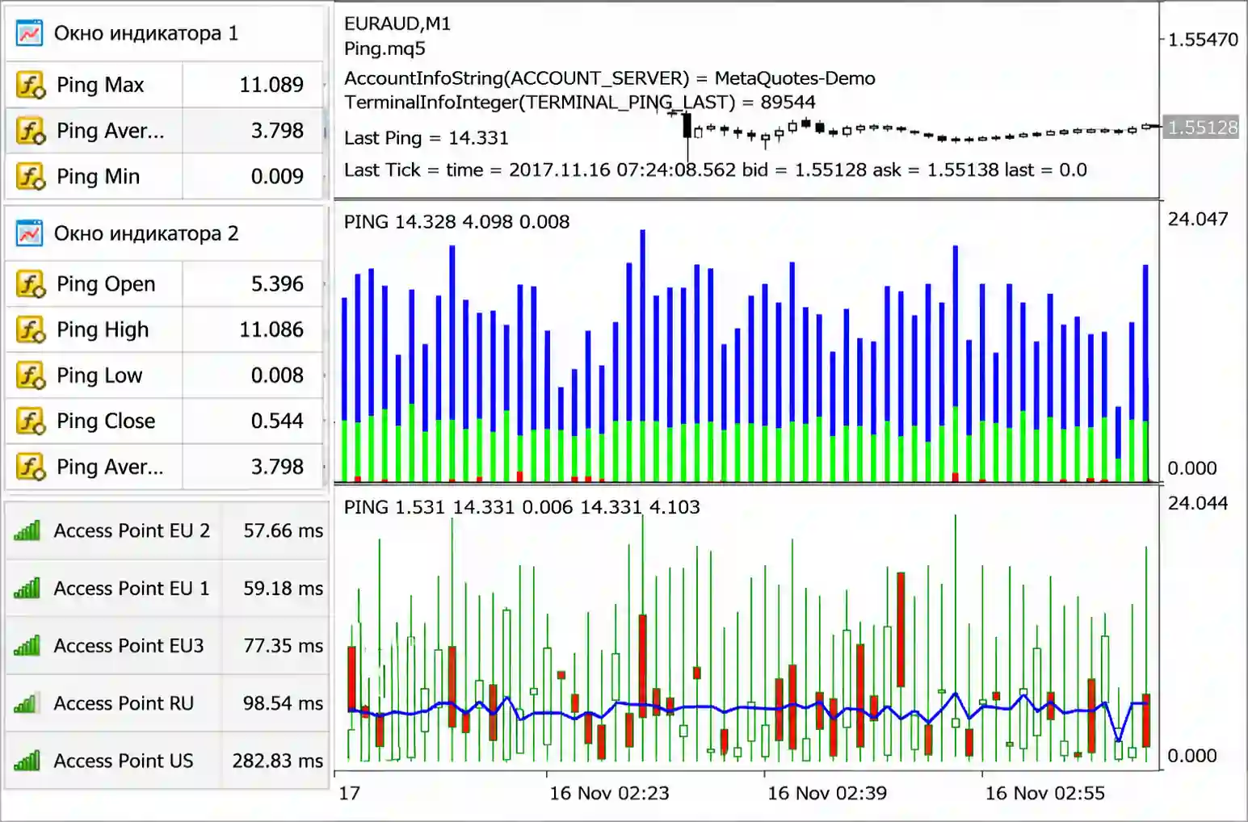Click the Ping Min value 0.009
Viewport: 1248px width, 822px height.
(x=277, y=176)
